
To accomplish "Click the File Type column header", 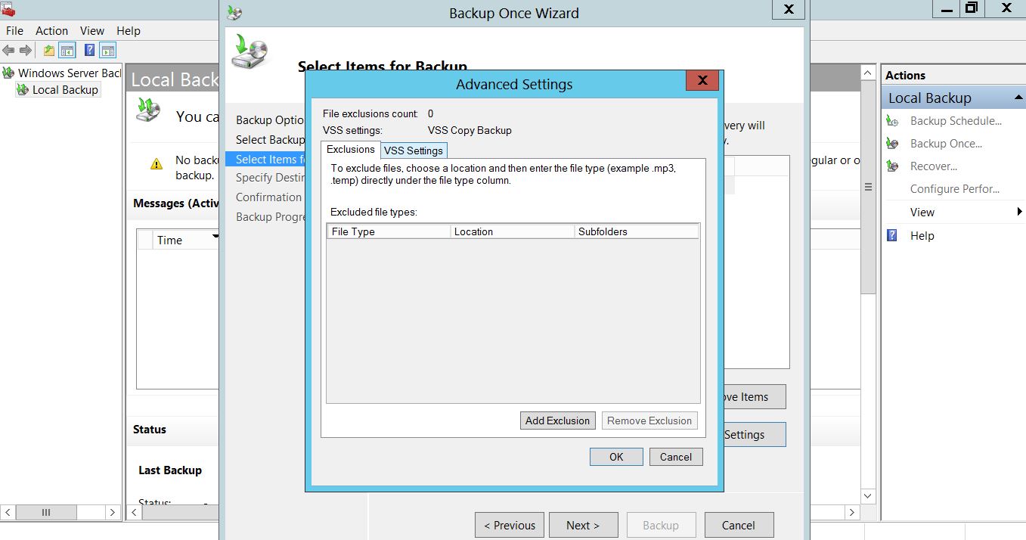I will coord(388,232).
